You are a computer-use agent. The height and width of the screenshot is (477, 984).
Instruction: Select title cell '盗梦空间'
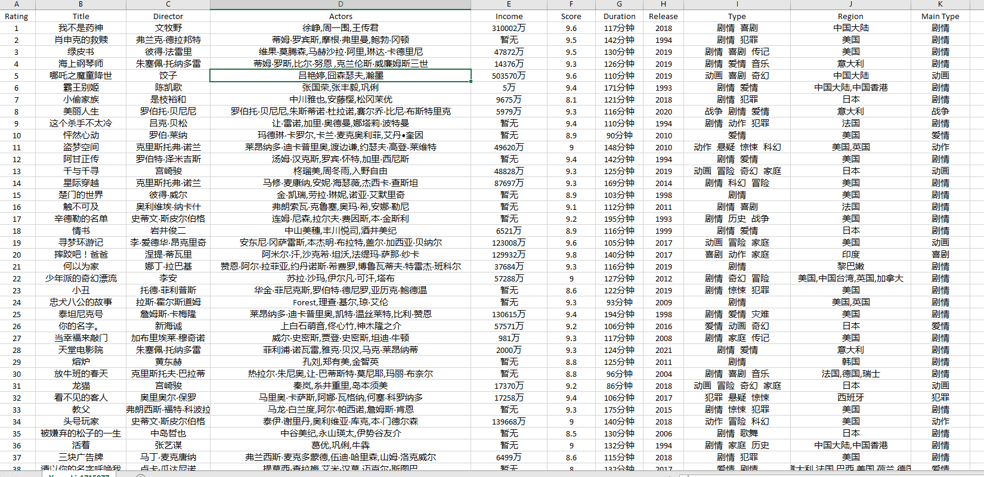pos(81,147)
